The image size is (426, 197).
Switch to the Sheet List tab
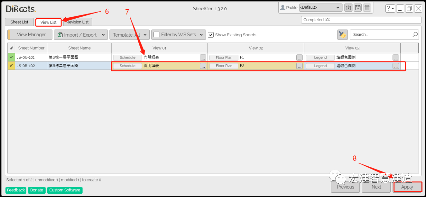(19, 22)
